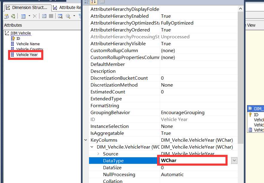Click the gray square toolbar icon

tap(51, 16)
